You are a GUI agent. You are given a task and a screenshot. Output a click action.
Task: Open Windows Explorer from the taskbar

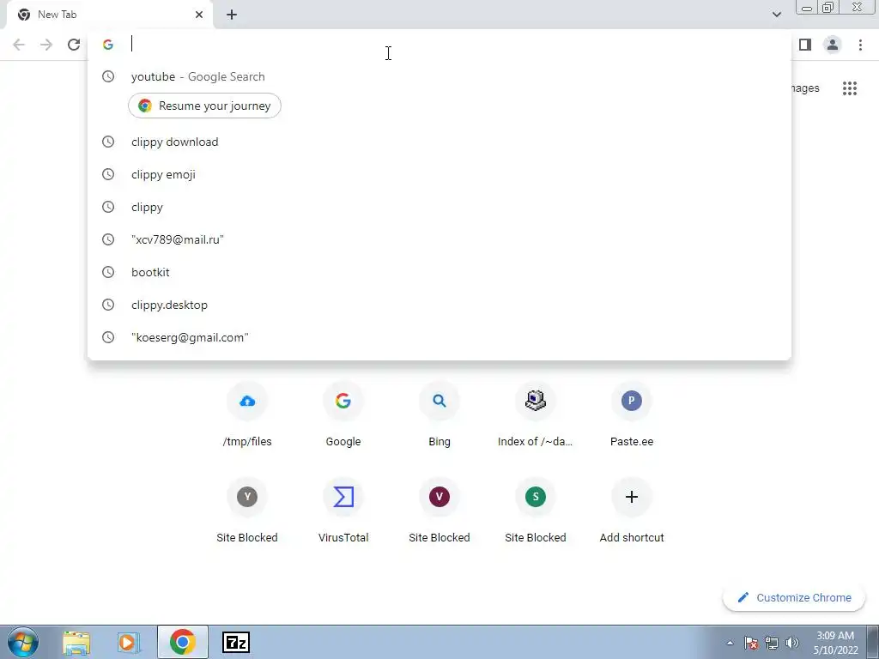76,642
